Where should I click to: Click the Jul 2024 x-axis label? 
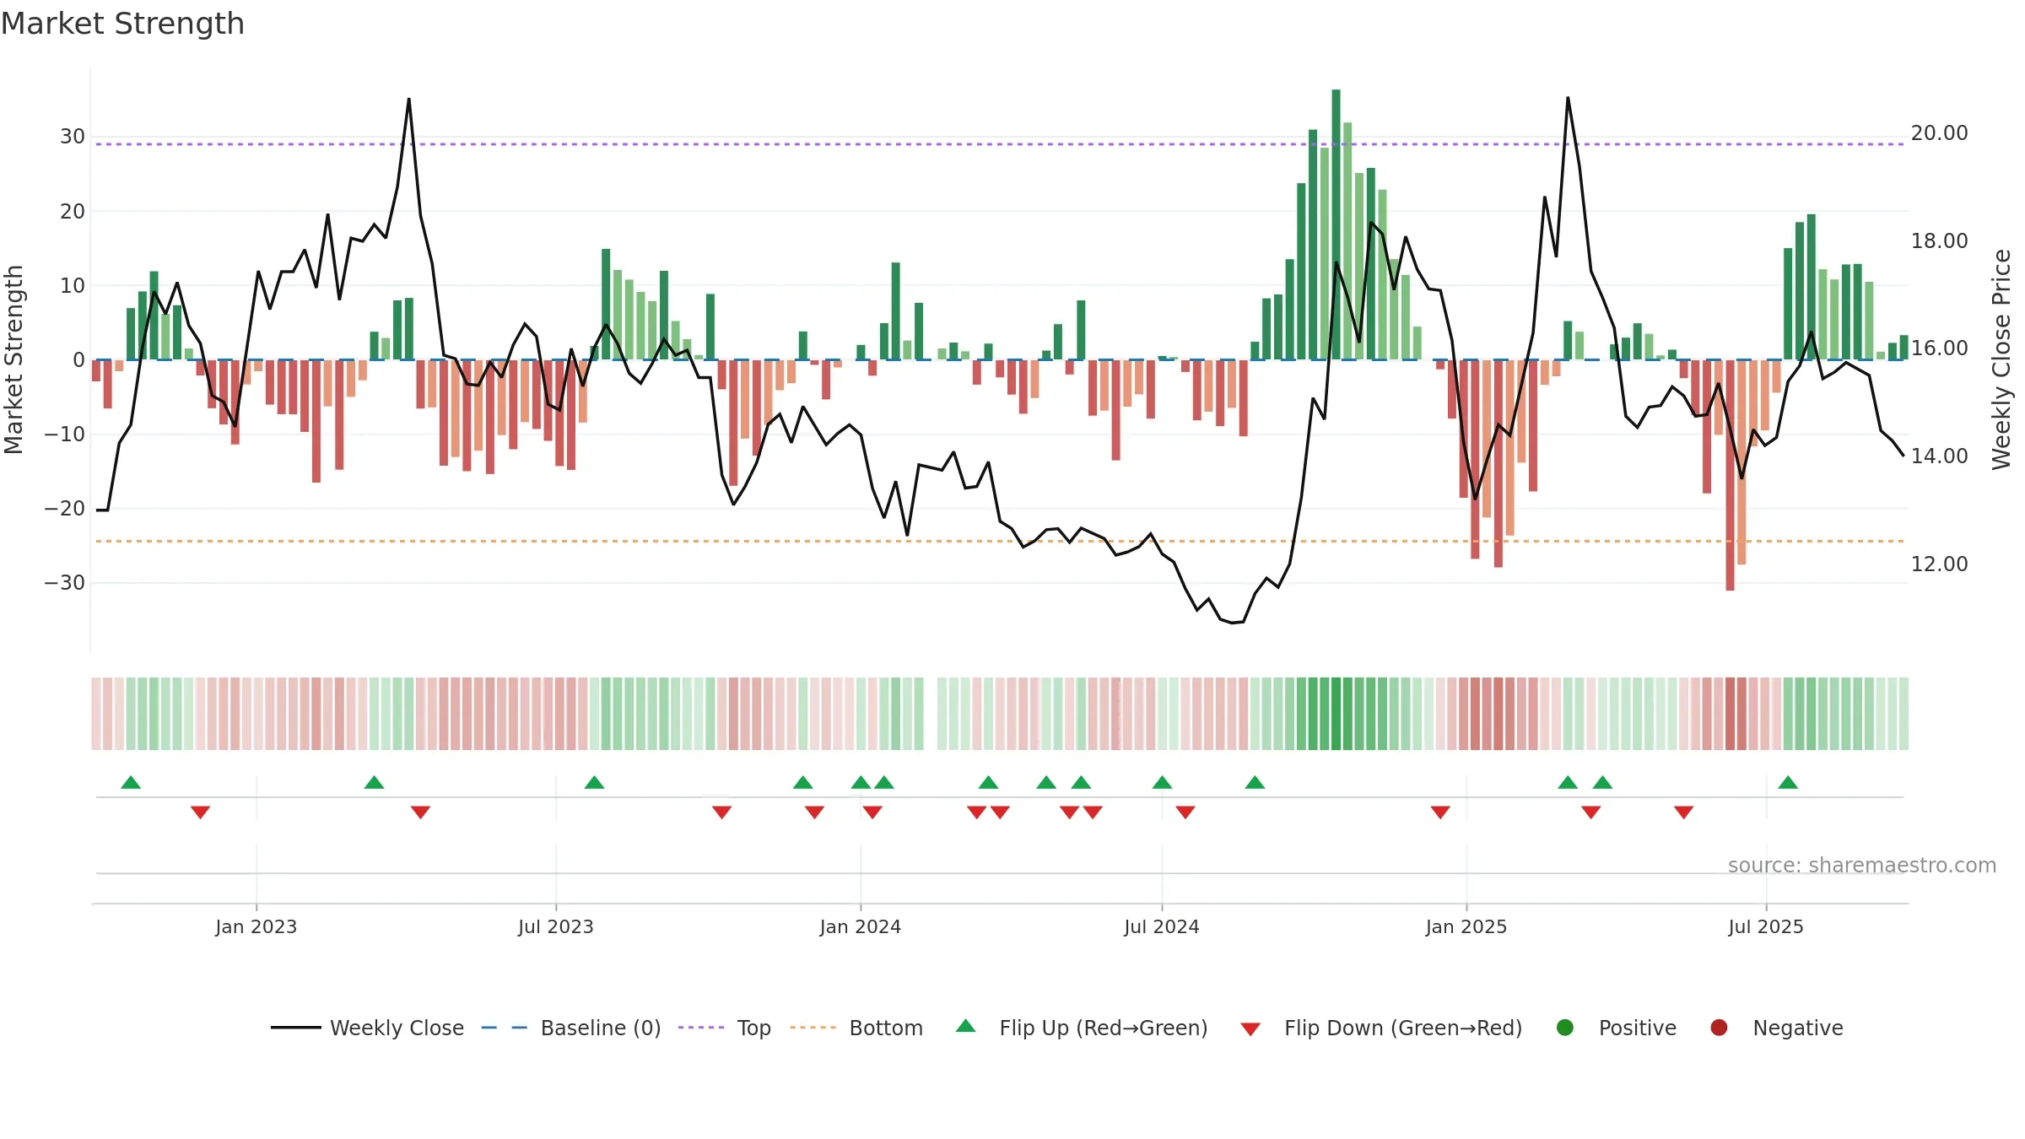click(x=1162, y=926)
